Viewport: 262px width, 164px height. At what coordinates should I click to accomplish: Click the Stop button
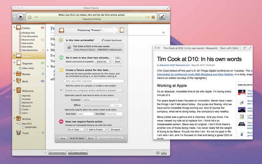pyautogui.click(x=63, y=138)
